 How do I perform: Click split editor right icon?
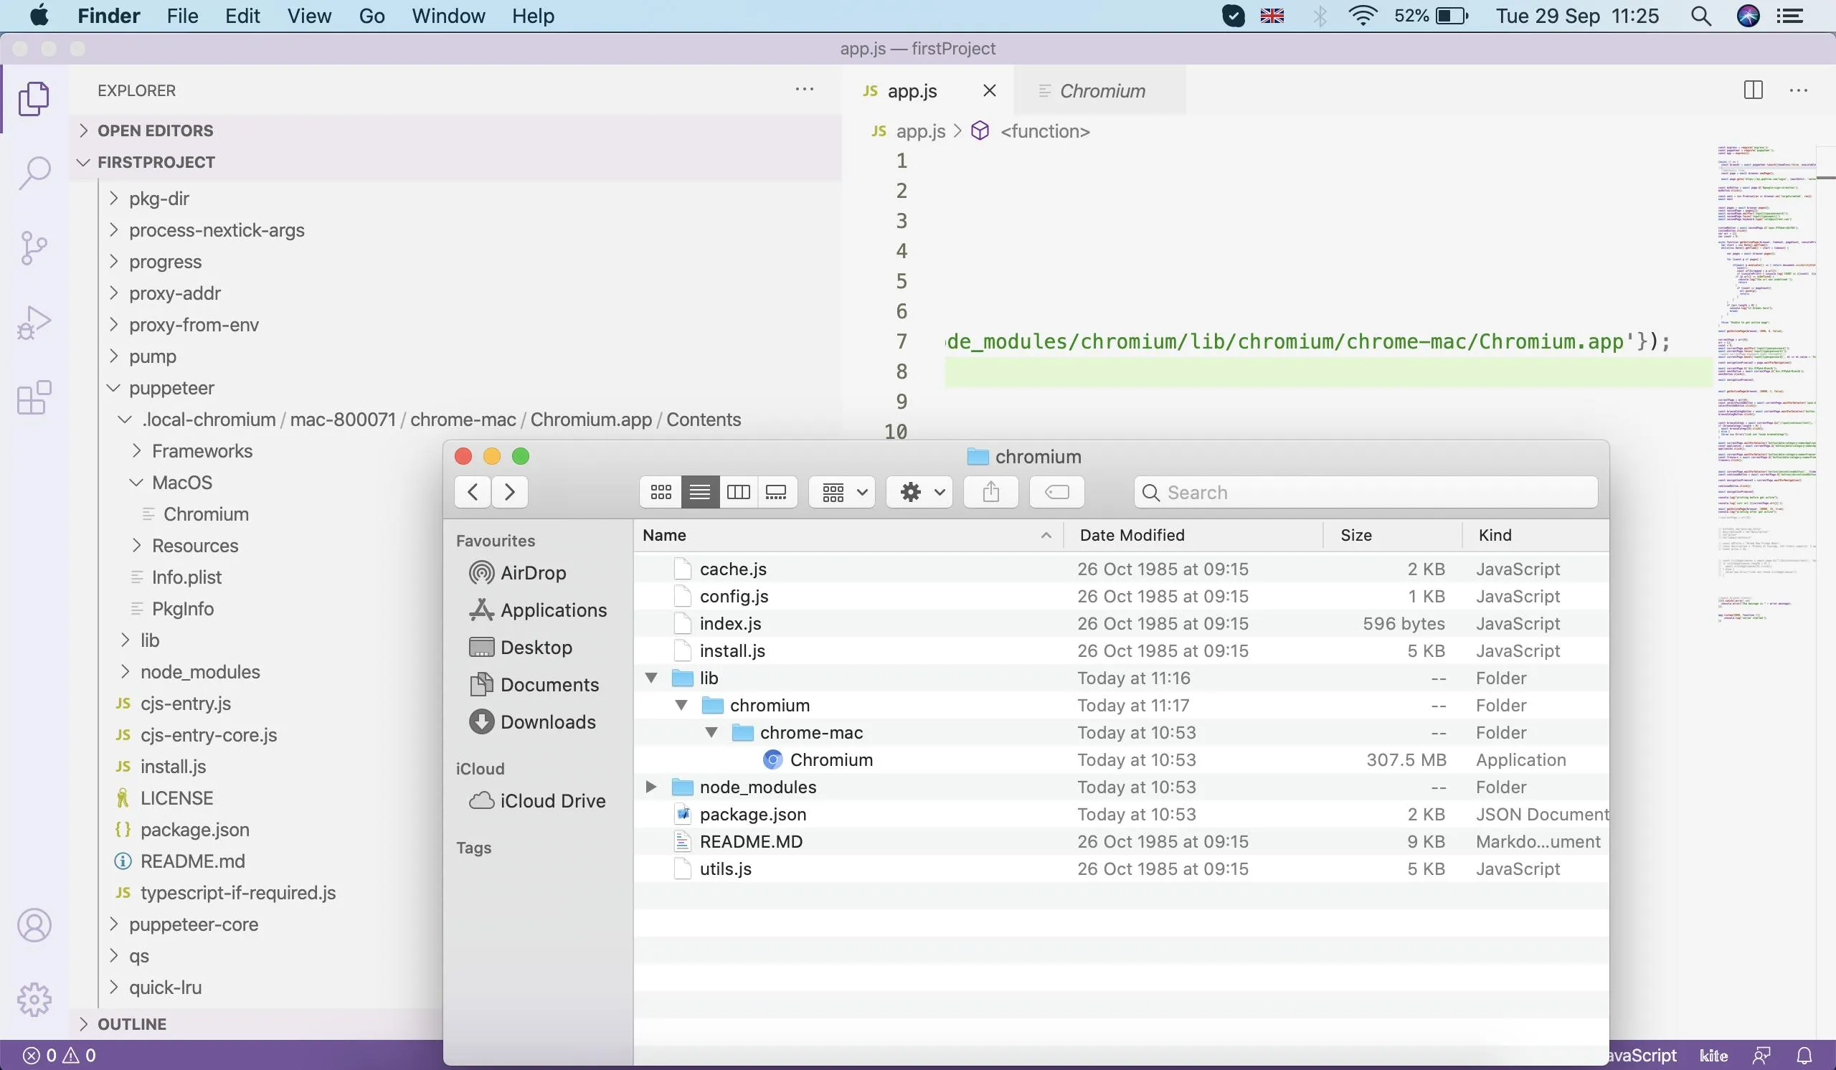[x=1753, y=90]
